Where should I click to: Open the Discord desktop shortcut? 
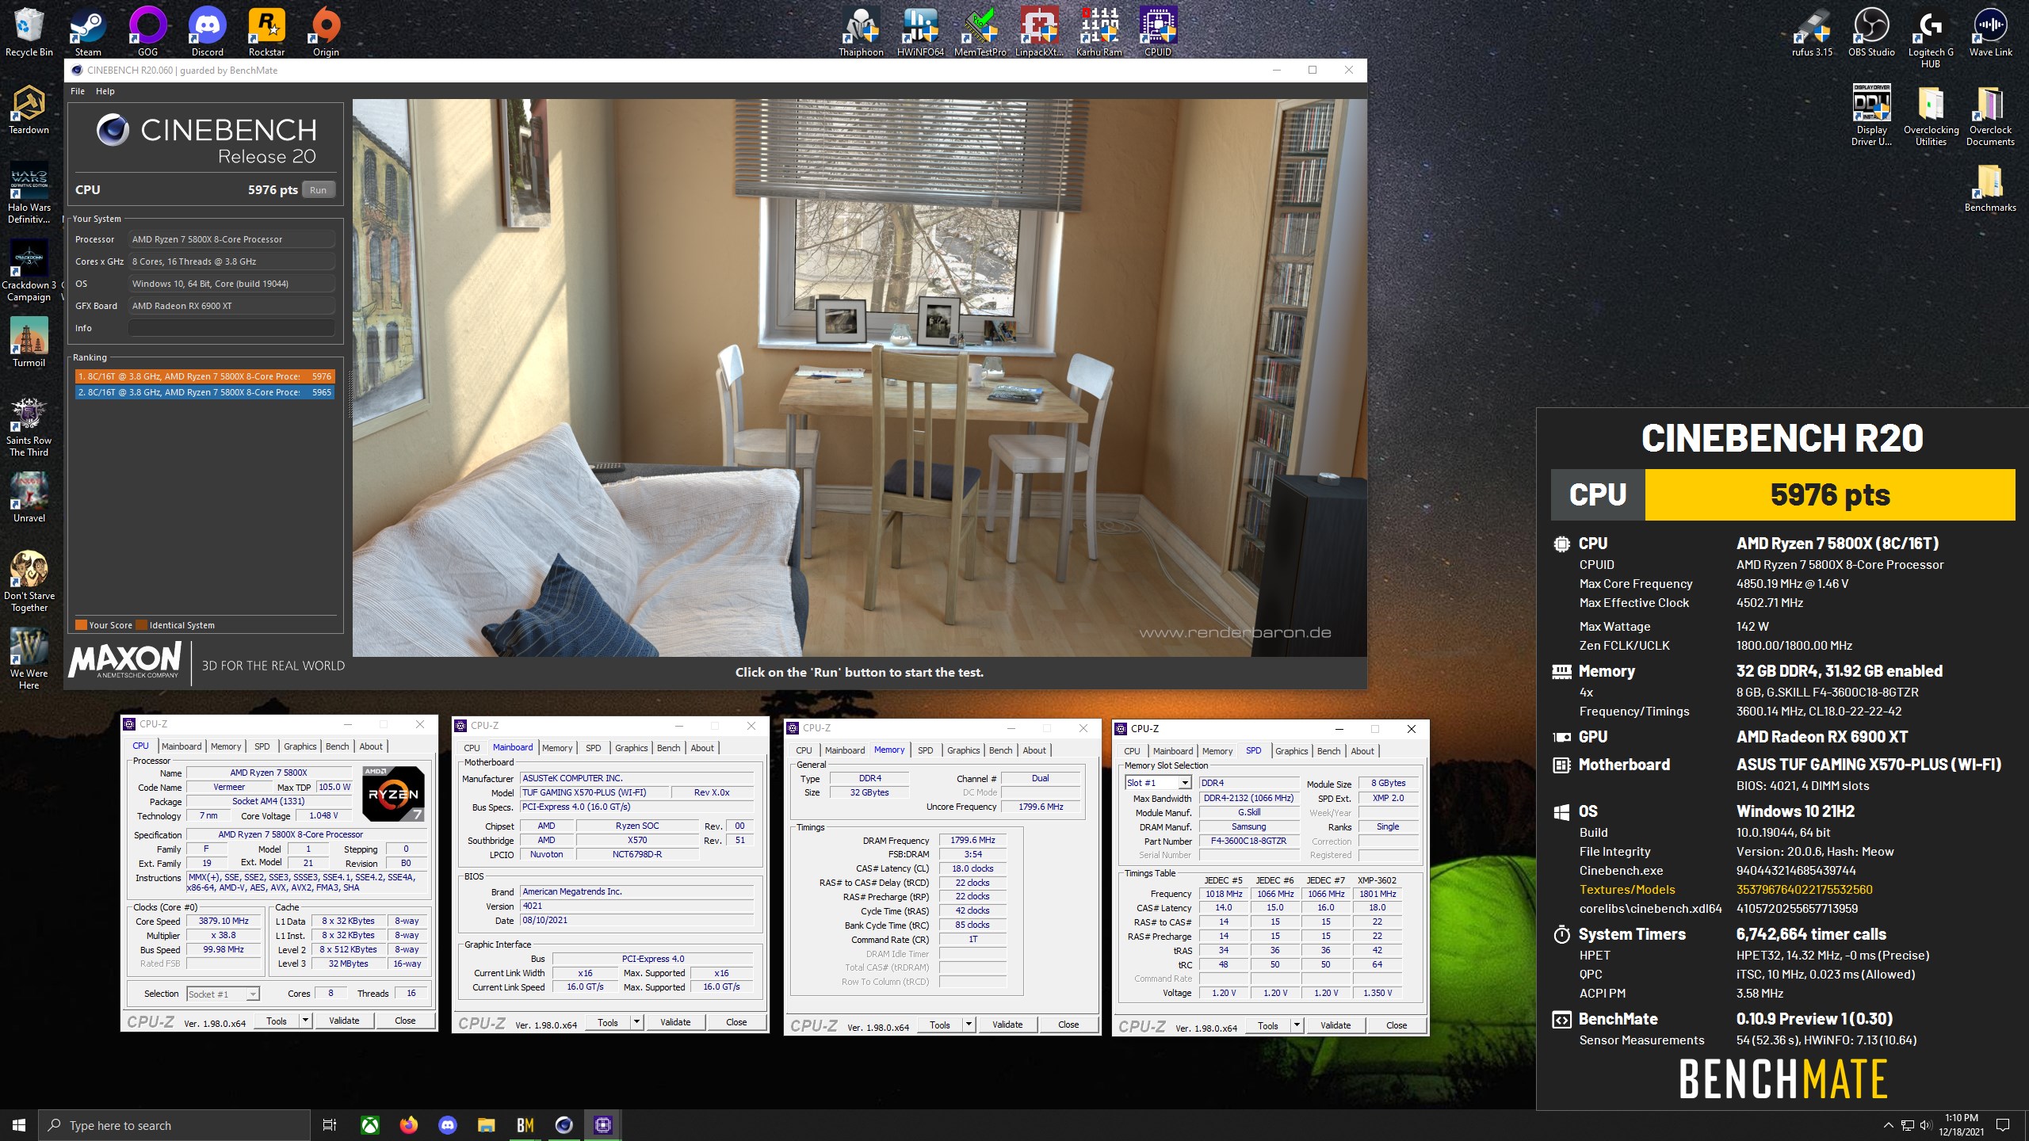coord(207,32)
